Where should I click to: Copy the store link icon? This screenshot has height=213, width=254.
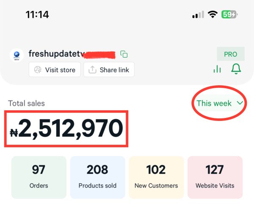pos(124,54)
